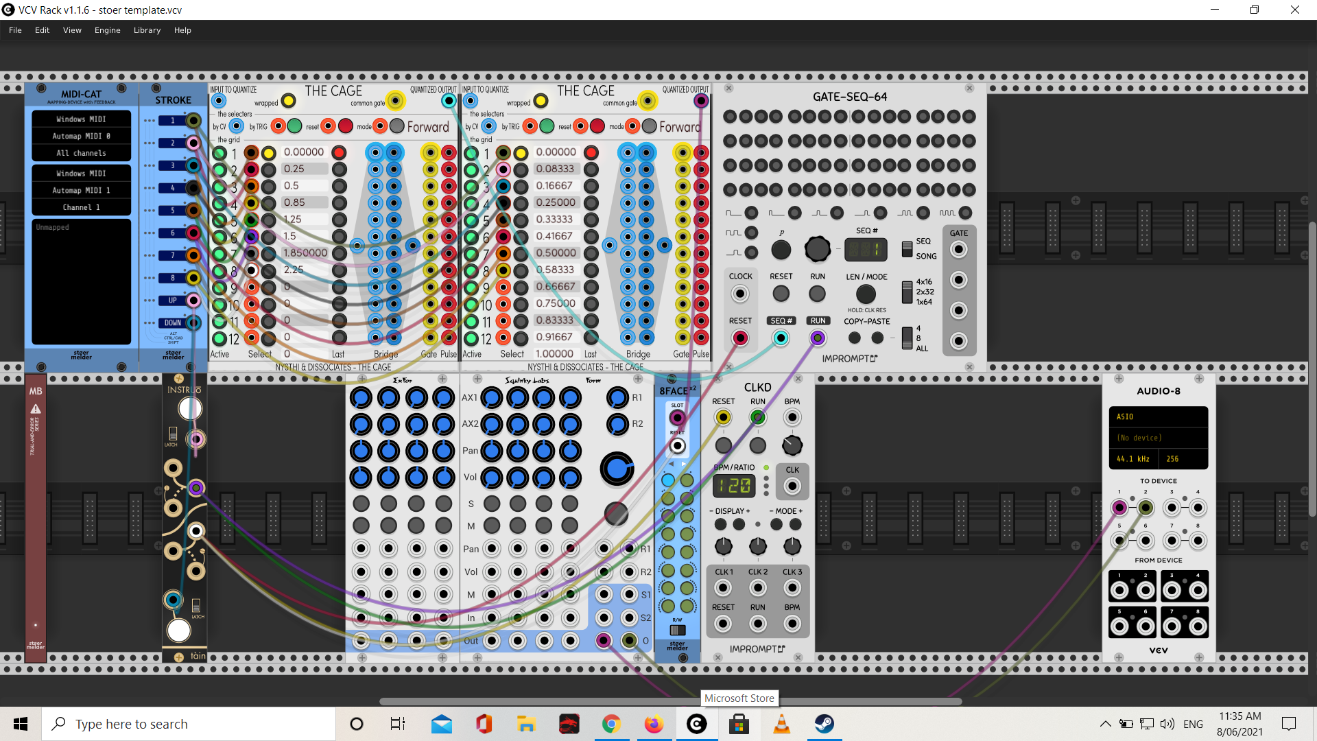Open VLC media player from taskbar
Image resolution: width=1317 pixels, height=741 pixels.
(781, 724)
